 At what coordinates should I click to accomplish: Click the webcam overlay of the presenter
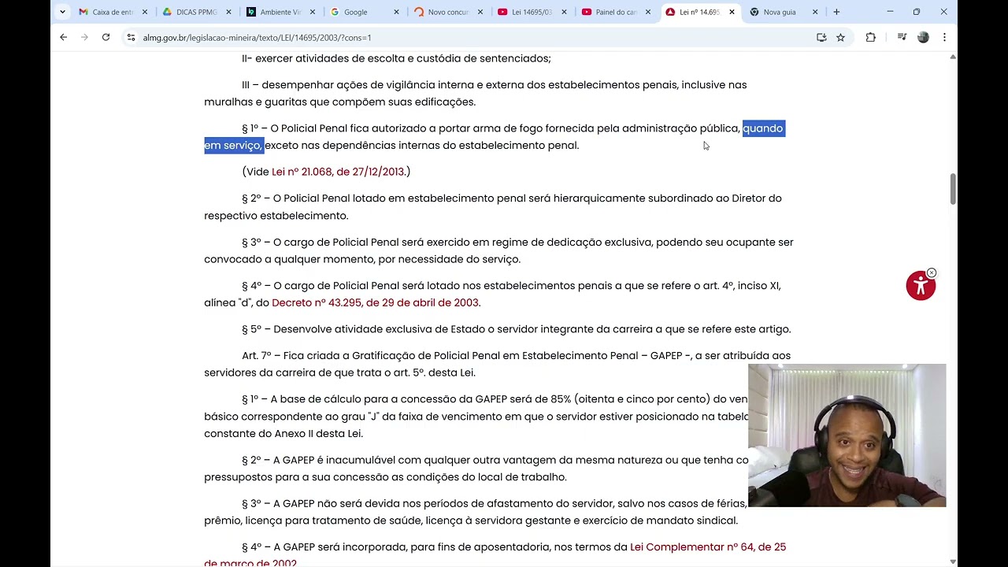tap(847, 435)
